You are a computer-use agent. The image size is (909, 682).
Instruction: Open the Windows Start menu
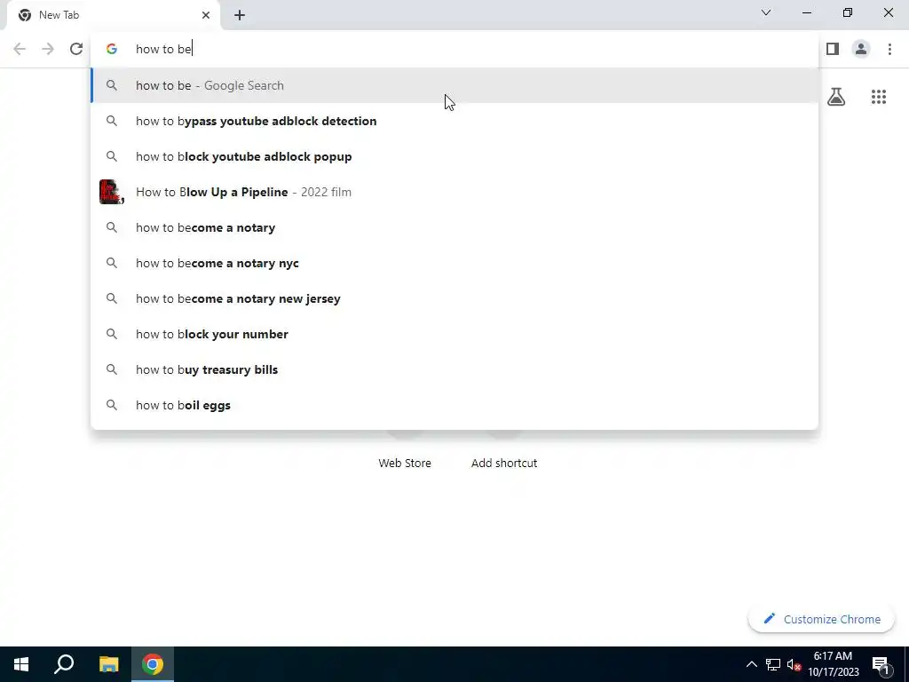pos(21,664)
